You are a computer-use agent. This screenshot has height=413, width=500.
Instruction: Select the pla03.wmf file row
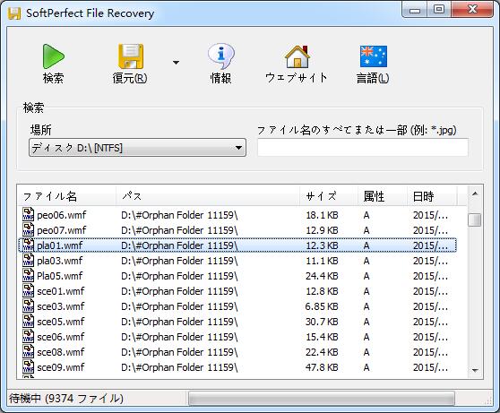point(237,261)
